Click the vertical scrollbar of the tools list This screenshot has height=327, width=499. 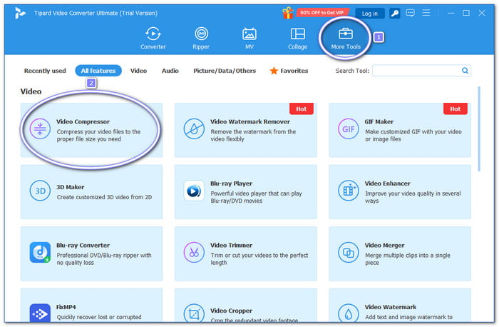click(x=479, y=129)
